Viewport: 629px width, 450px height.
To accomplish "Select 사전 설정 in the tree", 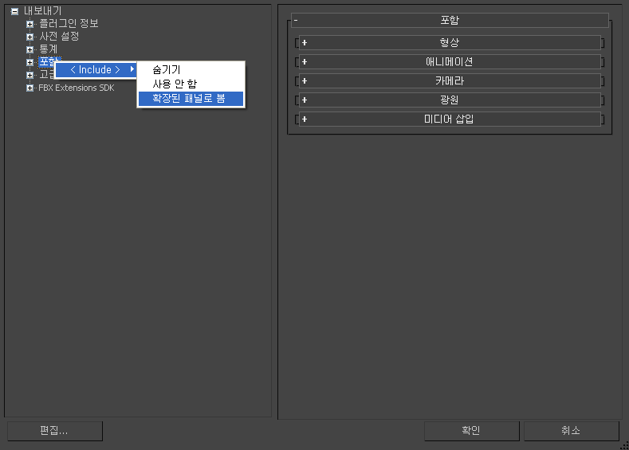I will point(59,36).
